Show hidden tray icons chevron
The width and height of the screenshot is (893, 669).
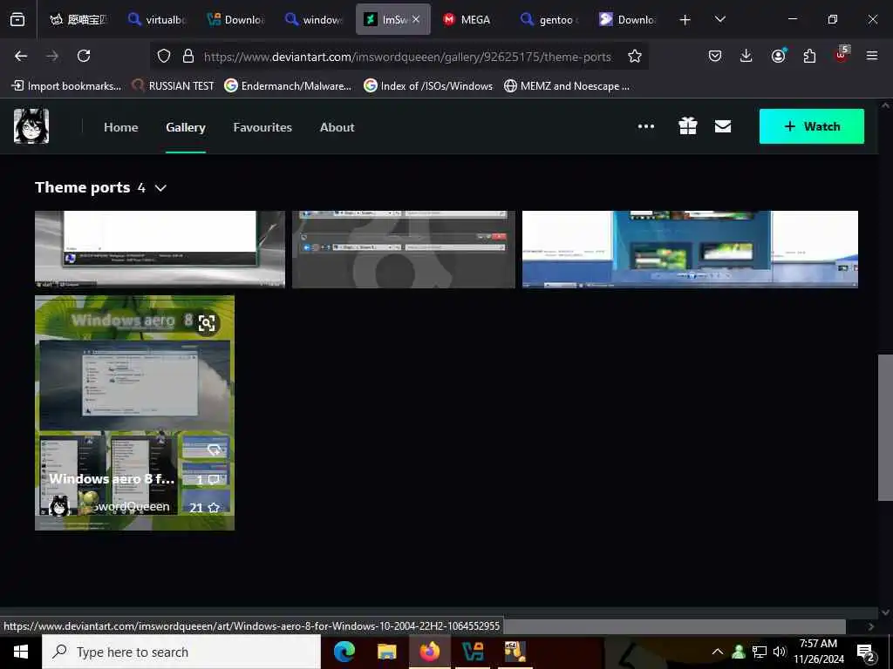718,652
